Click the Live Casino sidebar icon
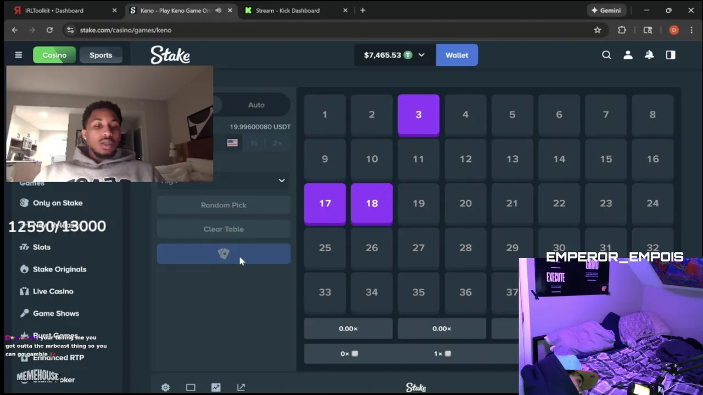Viewport: 703px width, 395px height. click(x=24, y=291)
